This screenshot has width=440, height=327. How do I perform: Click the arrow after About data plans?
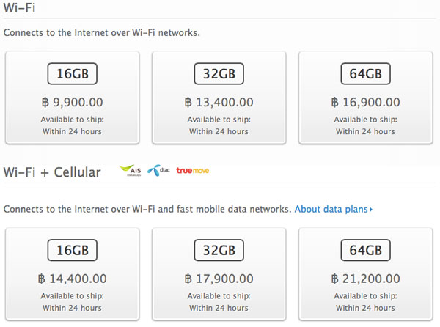[x=372, y=210]
